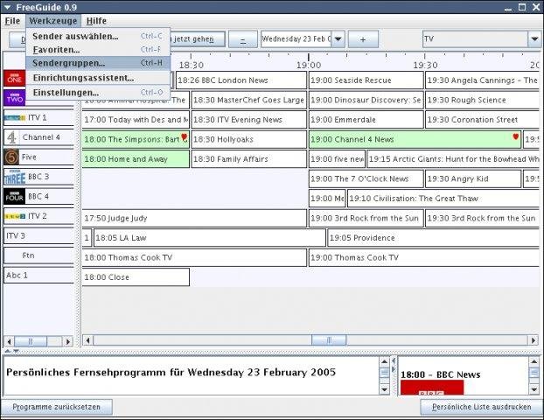Image resolution: width=544 pixels, height=420 pixels.
Task: Click right arrow of programme grid scrollbar
Action: [534, 340]
